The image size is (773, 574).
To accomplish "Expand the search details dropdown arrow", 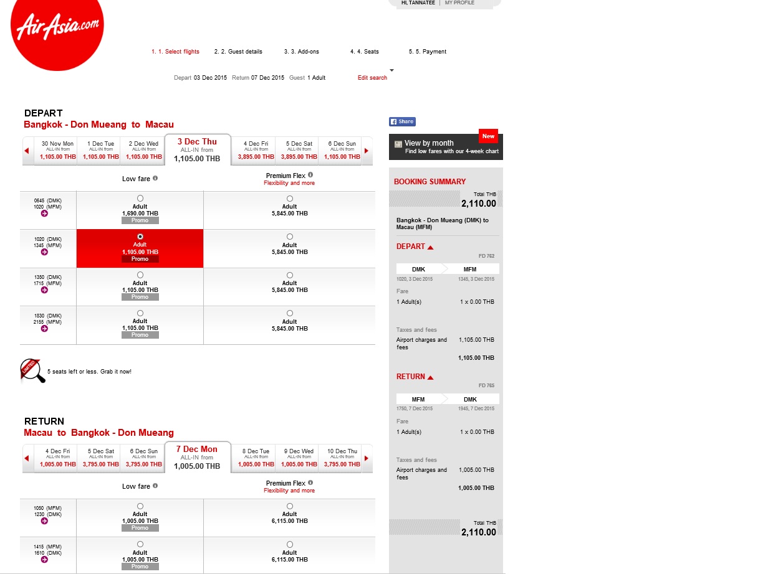I will (391, 70).
